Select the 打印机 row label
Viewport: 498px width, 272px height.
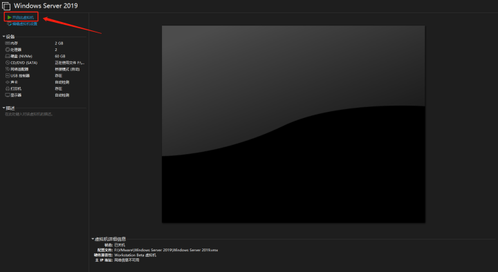point(16,89)
